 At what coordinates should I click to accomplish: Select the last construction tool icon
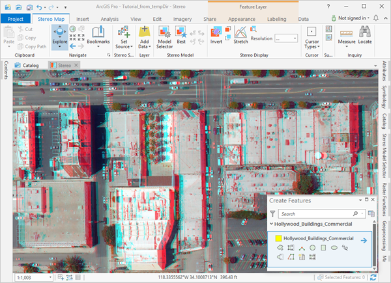coord(312,257)
